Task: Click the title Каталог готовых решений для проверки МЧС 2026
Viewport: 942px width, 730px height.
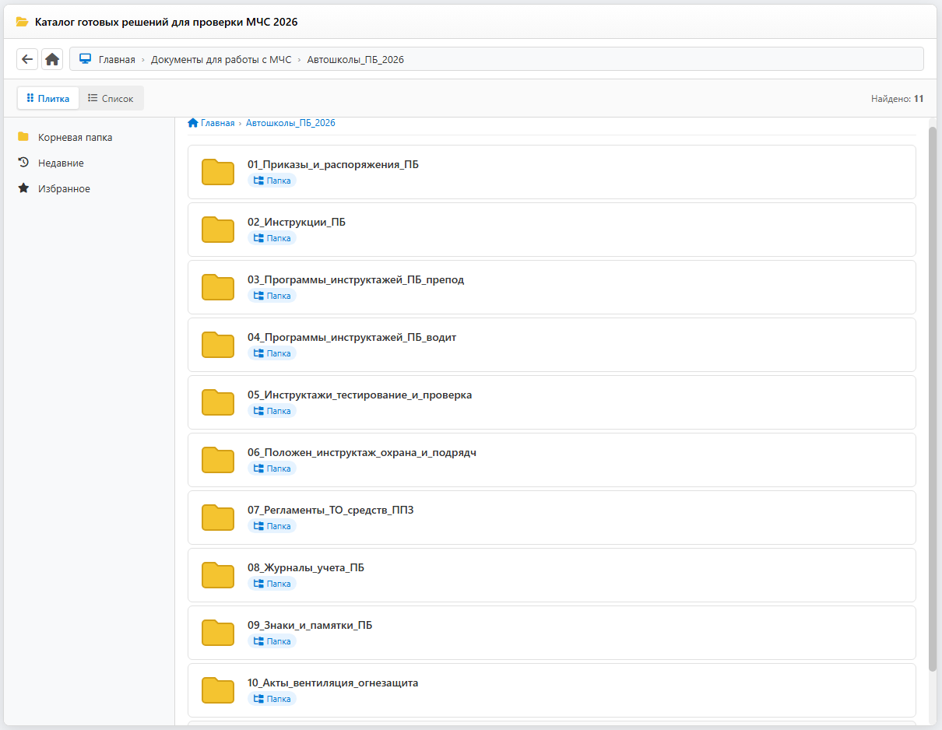Action: click(166, 22)
